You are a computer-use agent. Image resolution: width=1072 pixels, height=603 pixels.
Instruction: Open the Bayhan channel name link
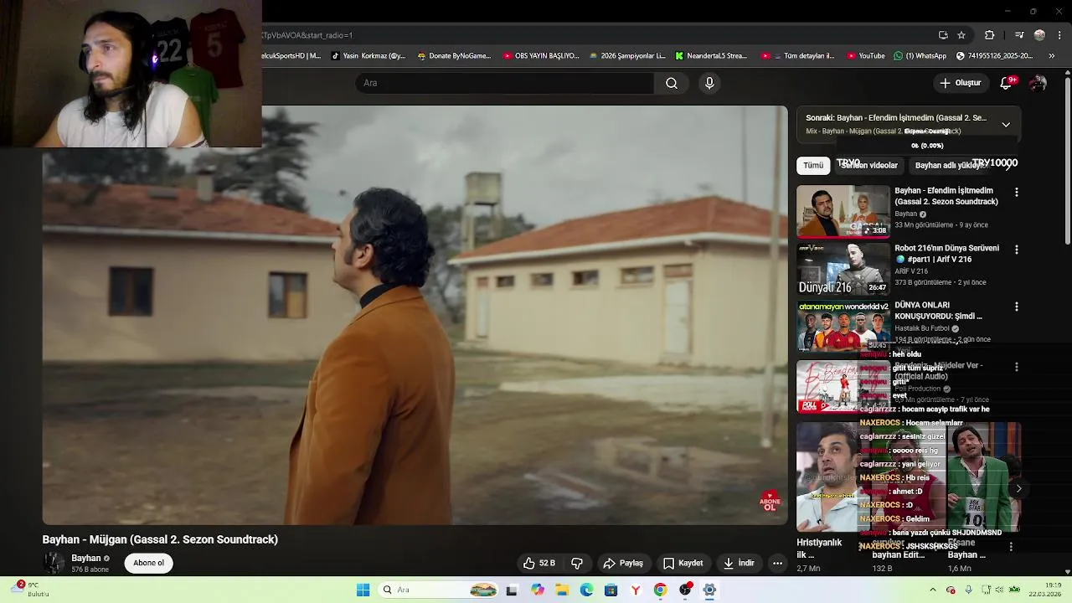click(x=86, y=558)
